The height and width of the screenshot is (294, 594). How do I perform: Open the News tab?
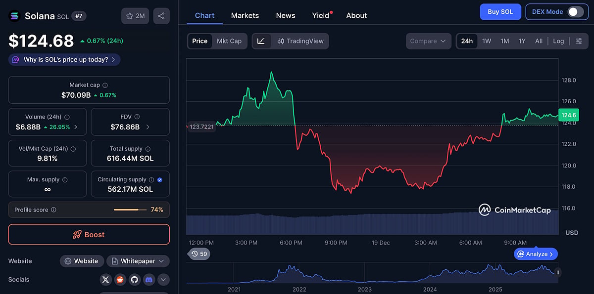point(286,15)
